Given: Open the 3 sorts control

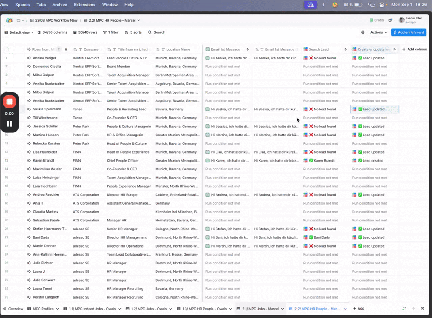Looking at the screenshot, I should click(133, 32).
